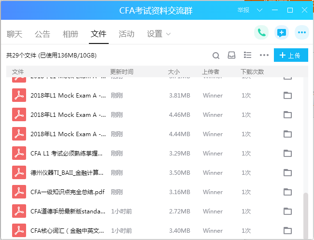Select file CFA道德手册最新版standa…
This screenshot has height=240, width=314.
[68, 212]
